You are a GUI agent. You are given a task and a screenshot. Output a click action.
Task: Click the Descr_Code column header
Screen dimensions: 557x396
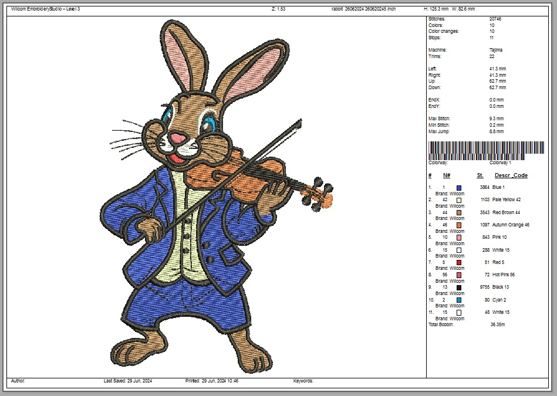pyautogui.click(x=511, y=175)
